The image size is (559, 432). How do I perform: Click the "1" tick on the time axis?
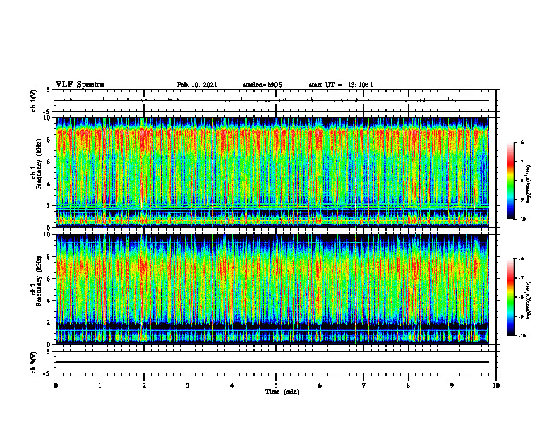(x=100, y=385)
